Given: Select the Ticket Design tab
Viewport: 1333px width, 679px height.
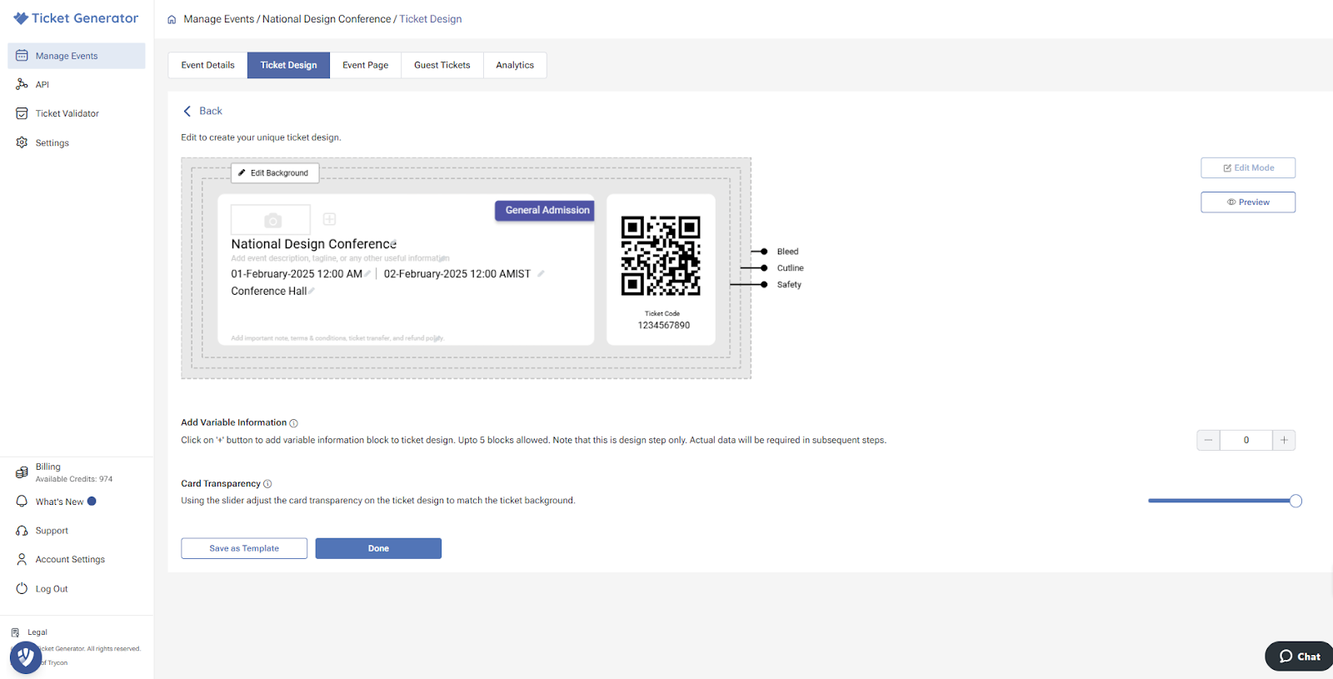Looking at the screenshot, I should click(288, 65).
